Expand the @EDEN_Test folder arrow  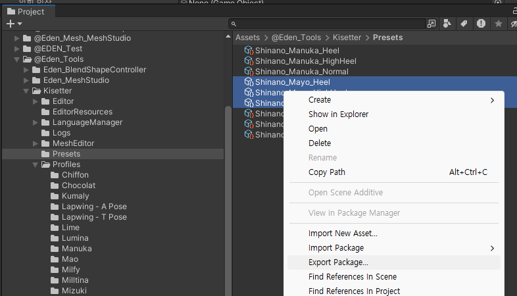coord(17,49)
